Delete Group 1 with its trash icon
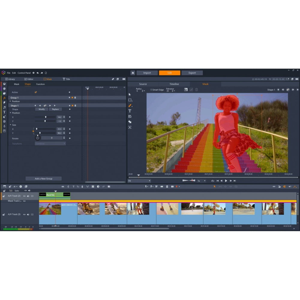The image size is (300, 300). pyautogui.click(x=75, y=97)
